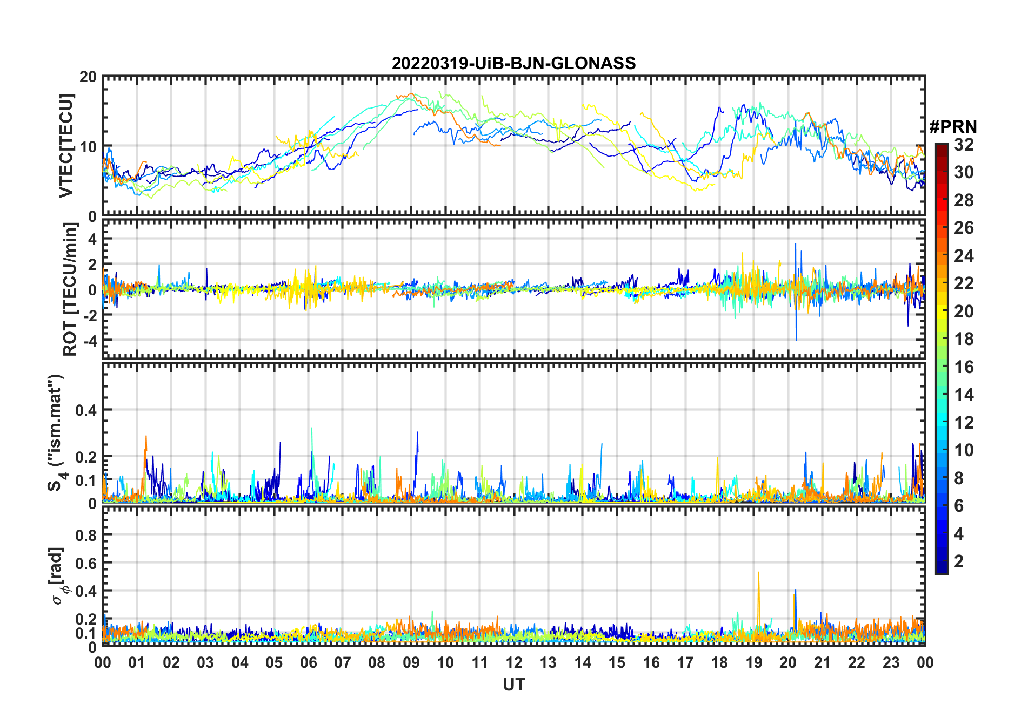1028x718 pixels.
Task: Click the plot title 20220319-UiB-BJN-GLONASS
Action: [x=513, y=63]
